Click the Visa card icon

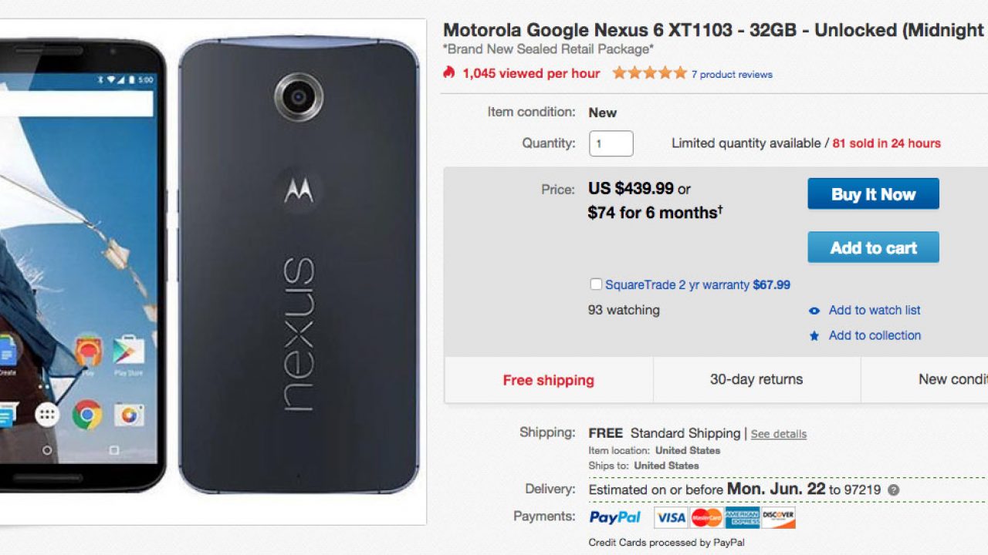pos(671,518)
